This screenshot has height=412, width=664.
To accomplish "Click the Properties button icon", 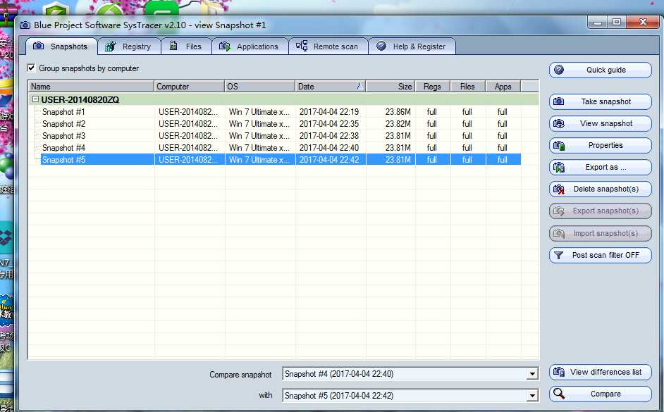I will click(x=559, y=146).
